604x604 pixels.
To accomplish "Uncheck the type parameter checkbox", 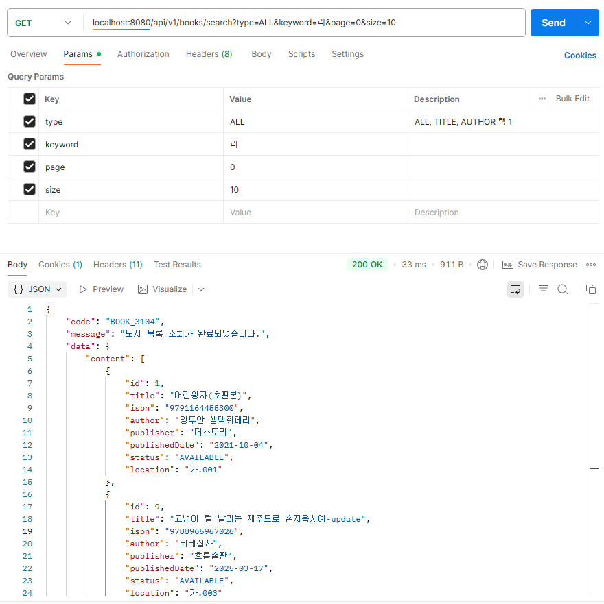I will (30, 122).
